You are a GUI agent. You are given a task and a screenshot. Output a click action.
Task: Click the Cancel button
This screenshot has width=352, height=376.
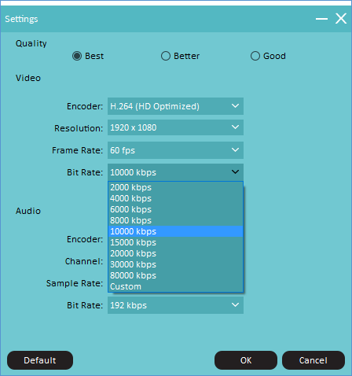point(313,360)
